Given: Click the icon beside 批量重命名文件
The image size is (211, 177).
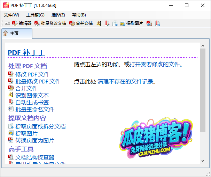Looking at the screenshot, I should coord(11,109).
